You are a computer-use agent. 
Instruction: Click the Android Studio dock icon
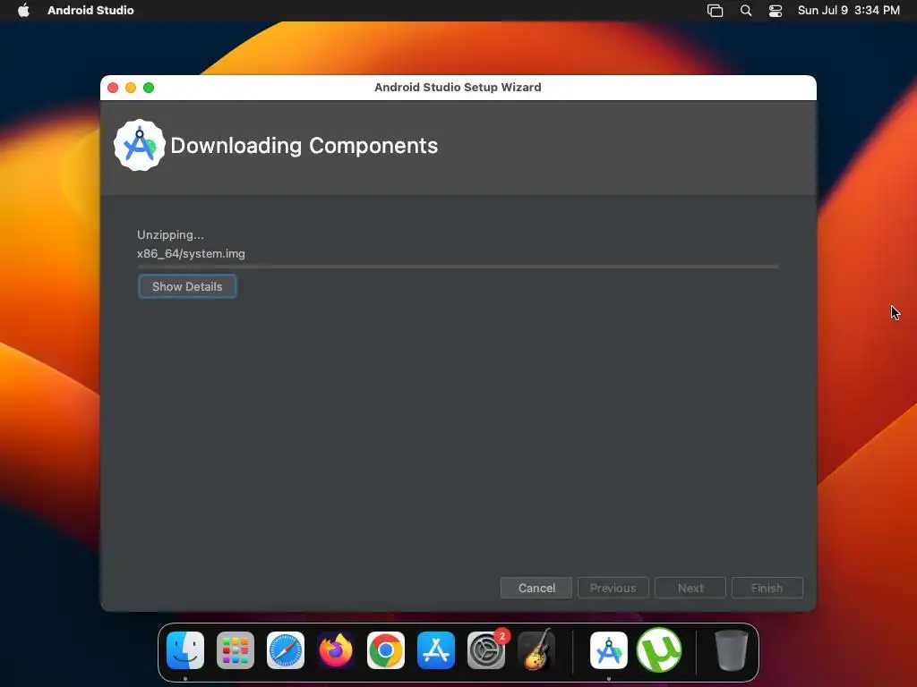[609, 650]
